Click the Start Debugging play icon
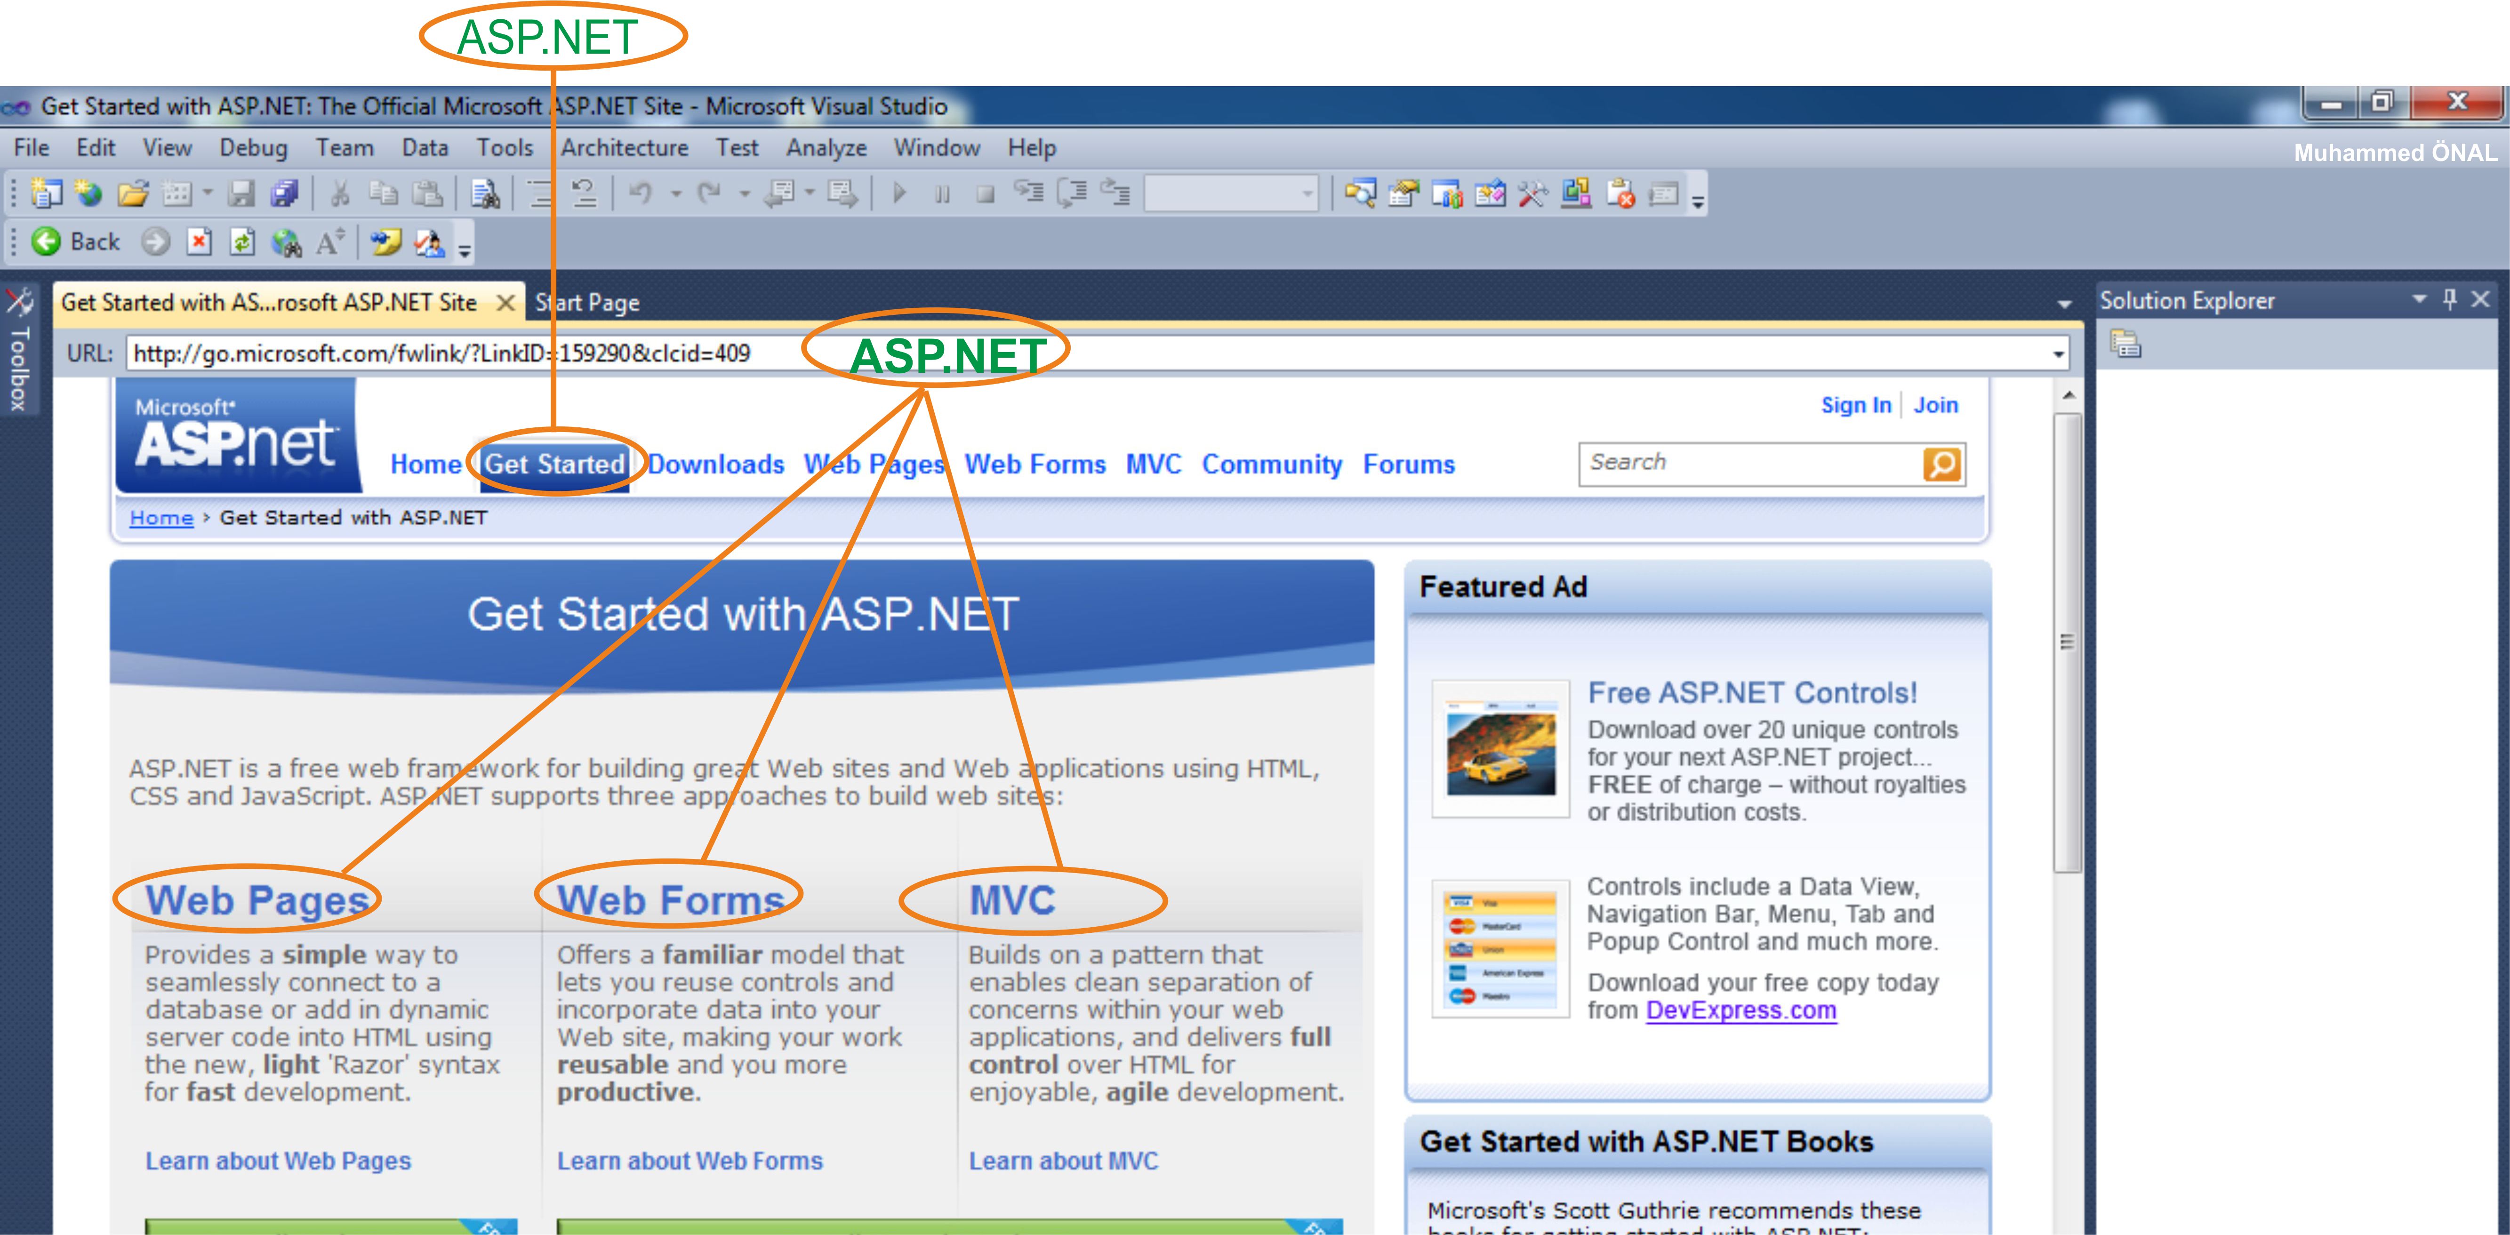This screenshot has height=1235, width=2510. 899,193
